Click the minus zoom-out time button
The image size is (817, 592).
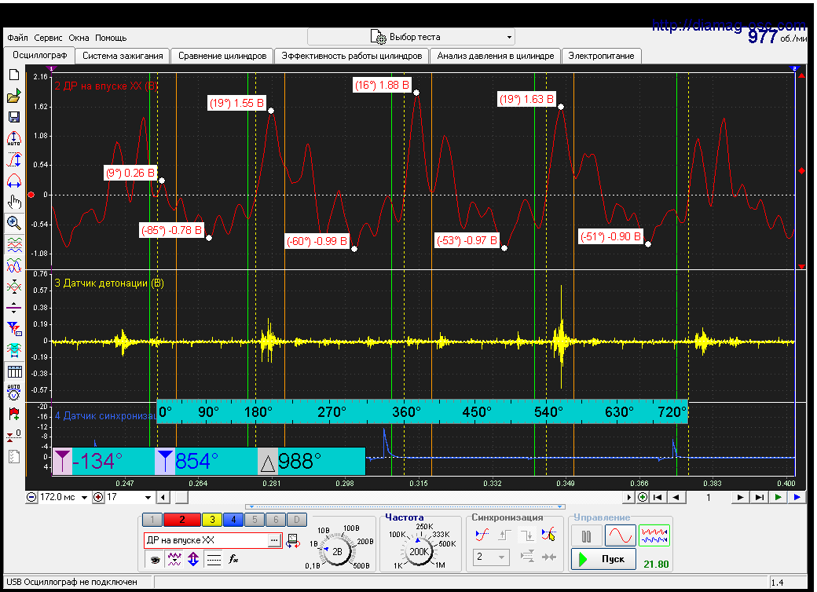[x=31, y=497]
